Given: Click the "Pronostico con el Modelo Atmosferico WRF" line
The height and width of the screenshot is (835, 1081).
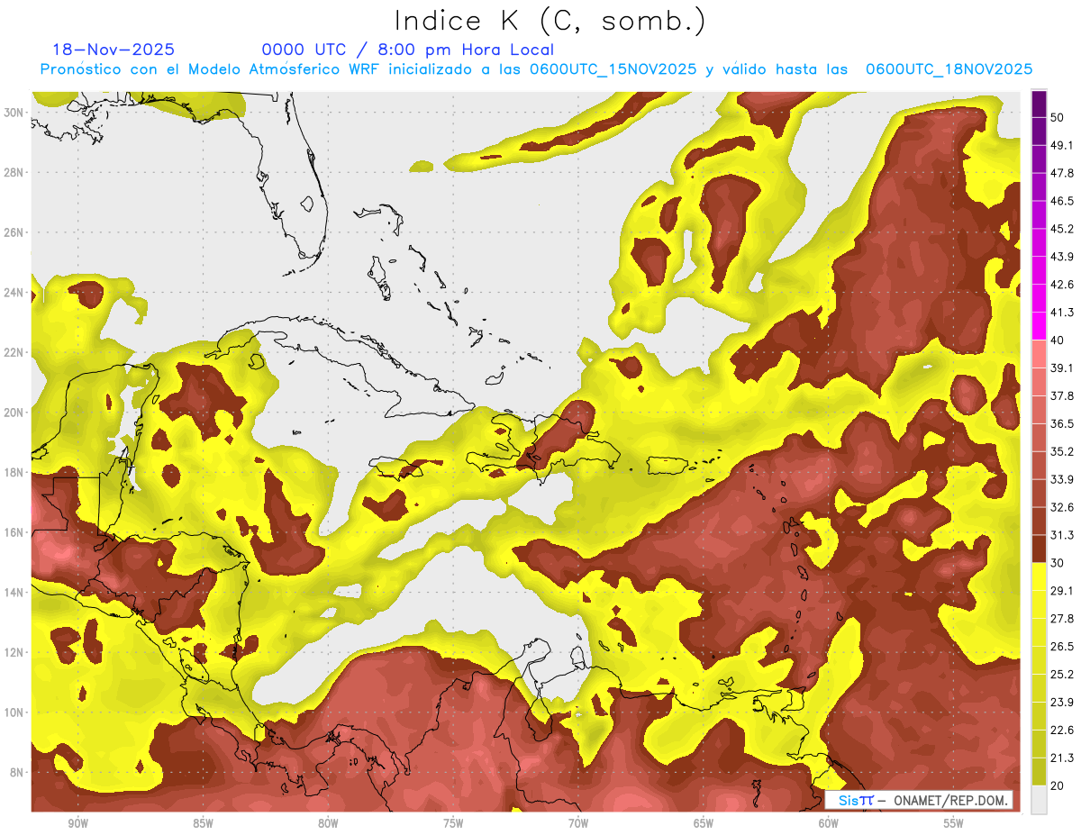Looking at the screenshot, I should (536, 69).
